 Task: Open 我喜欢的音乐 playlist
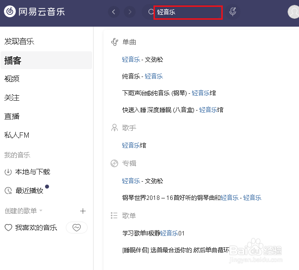coord(36,228)
